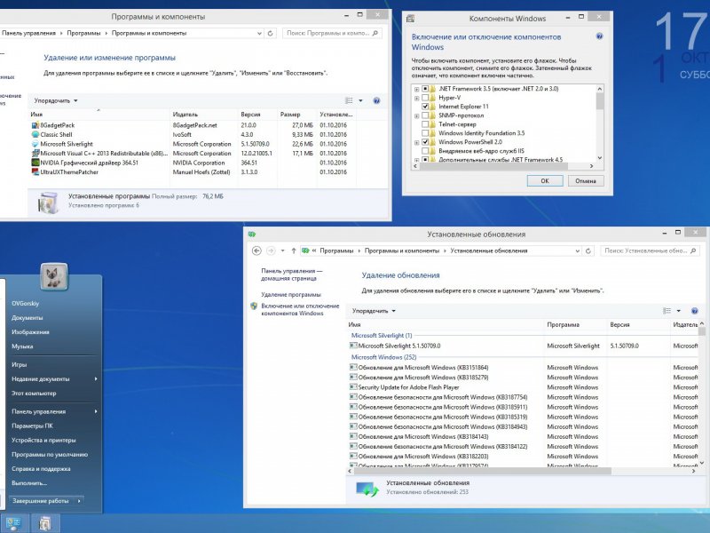Change view icon in Установленные обновления toolbar
This screenshot has height=533, width=710.
[x=667, y=311]
